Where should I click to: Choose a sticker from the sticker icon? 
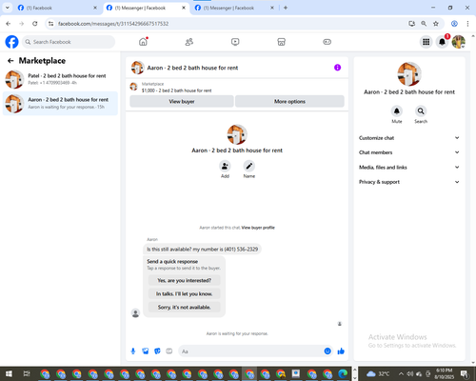coord(157,351)
